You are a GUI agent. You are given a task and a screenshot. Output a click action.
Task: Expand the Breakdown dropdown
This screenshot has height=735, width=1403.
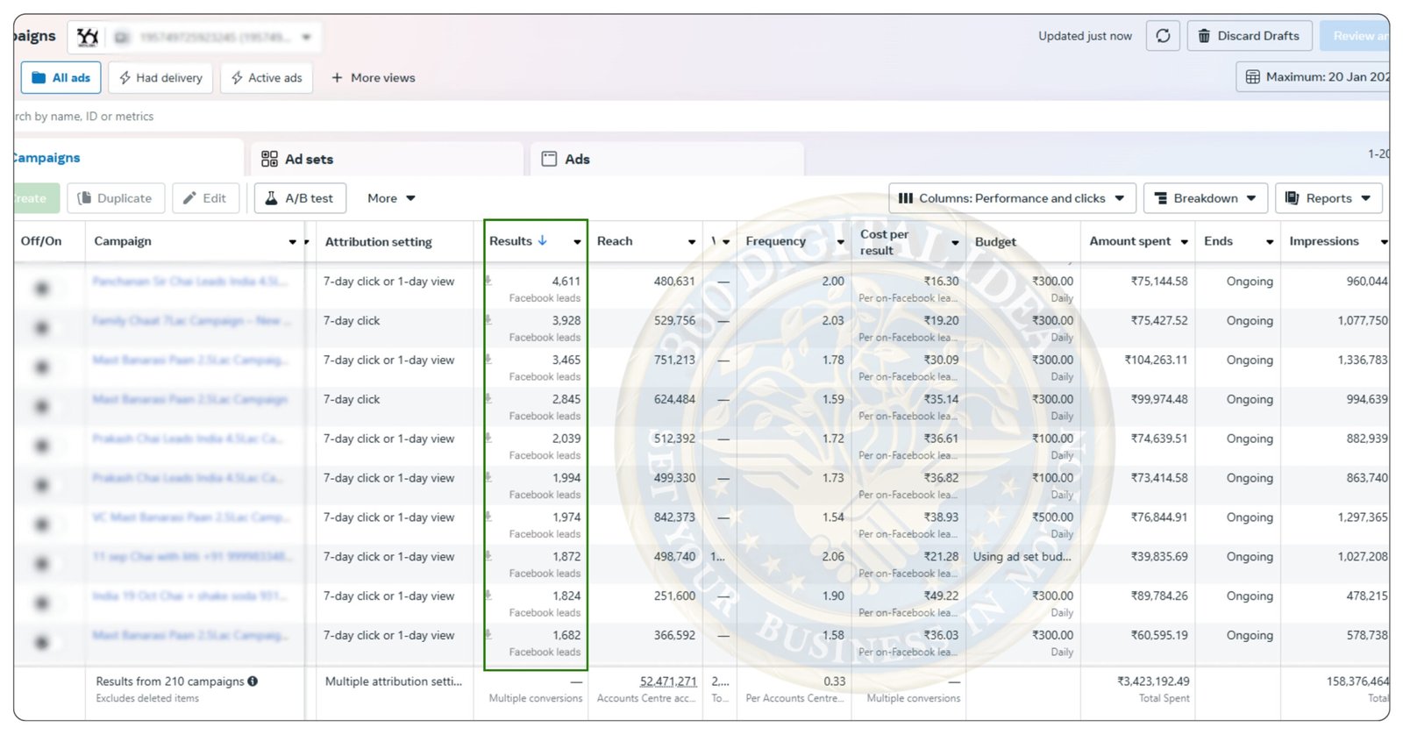pos(1206,198)
